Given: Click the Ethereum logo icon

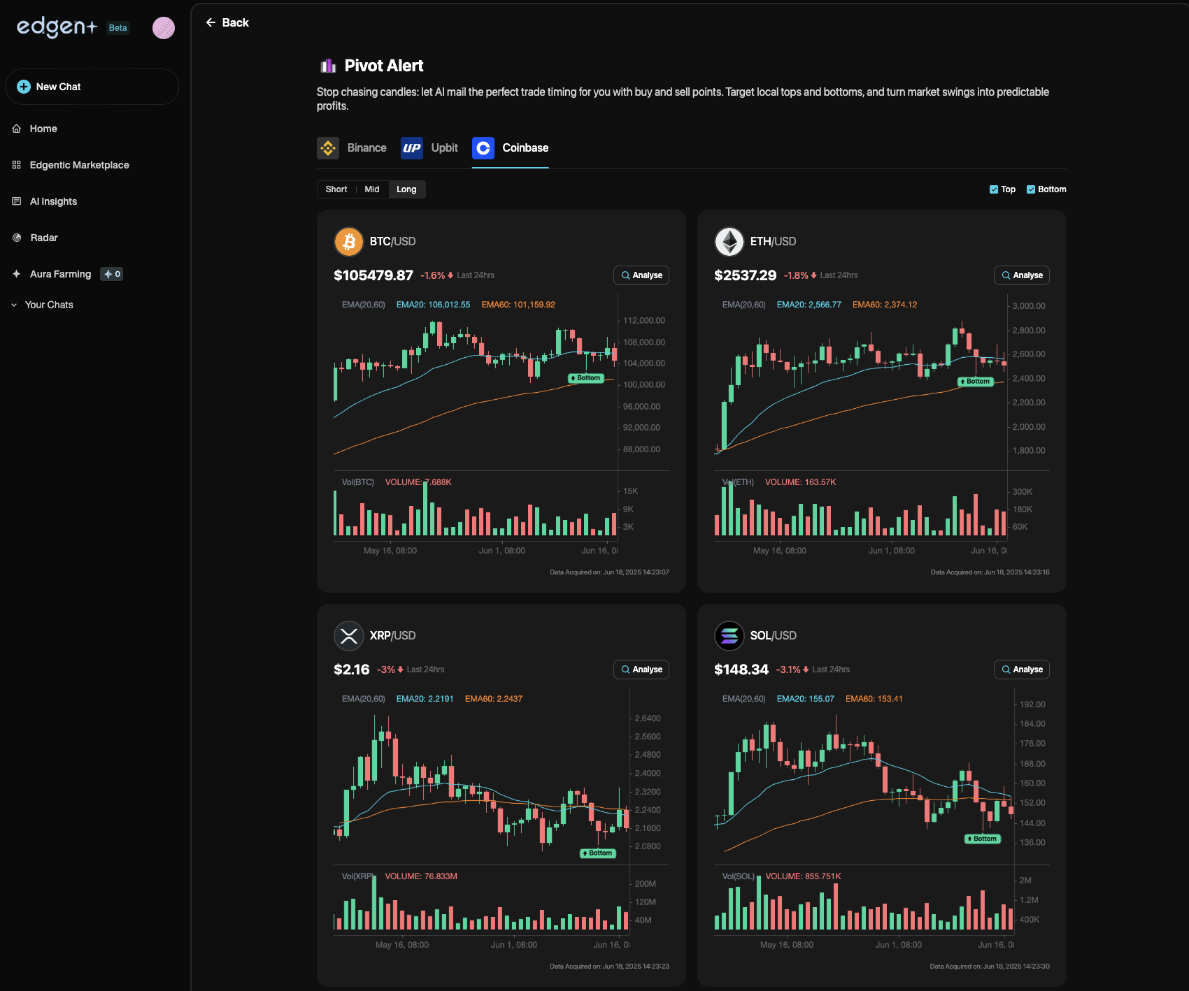Looking at the screenshot, I should (729, 242).
